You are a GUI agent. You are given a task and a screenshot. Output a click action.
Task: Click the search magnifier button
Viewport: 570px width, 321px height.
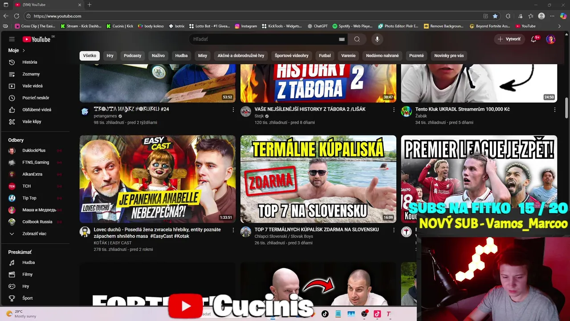(x=357, y=39)
